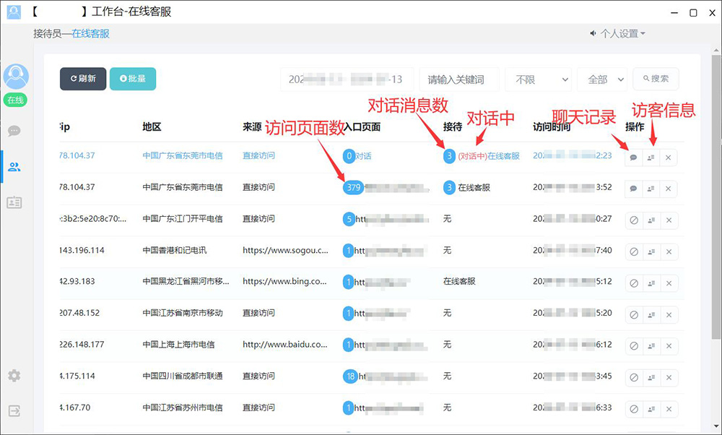Click the 批量 batch button

(x=132, y=79)
